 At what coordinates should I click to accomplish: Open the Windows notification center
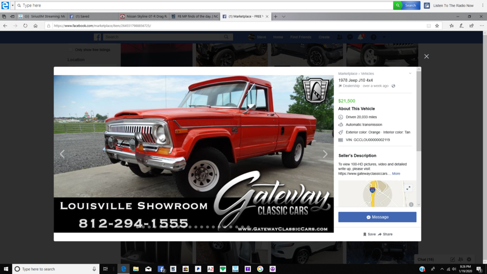[x=479, y=269]
